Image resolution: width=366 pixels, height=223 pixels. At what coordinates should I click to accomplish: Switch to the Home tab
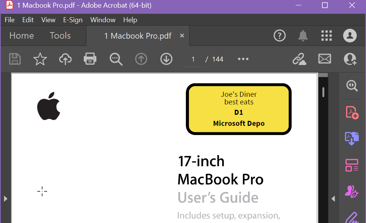click(x=21, y=36)
